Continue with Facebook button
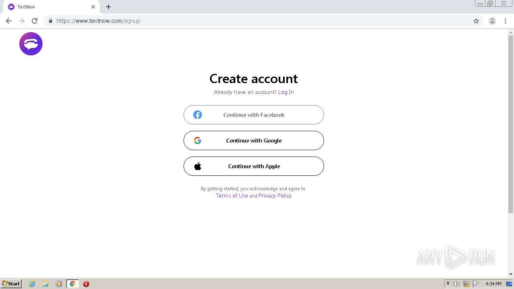 click(x=254, y=115)
